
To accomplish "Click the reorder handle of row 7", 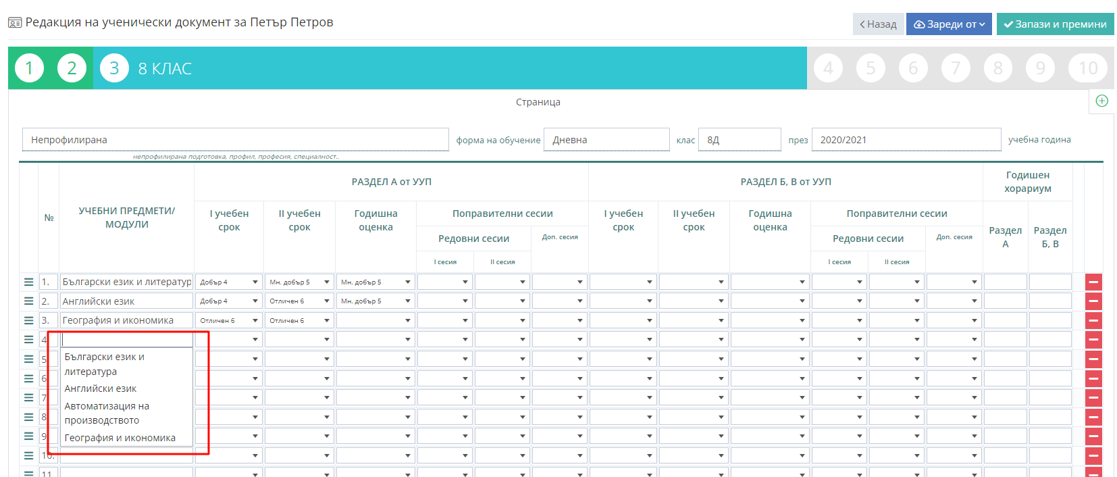I will (28, 397).
